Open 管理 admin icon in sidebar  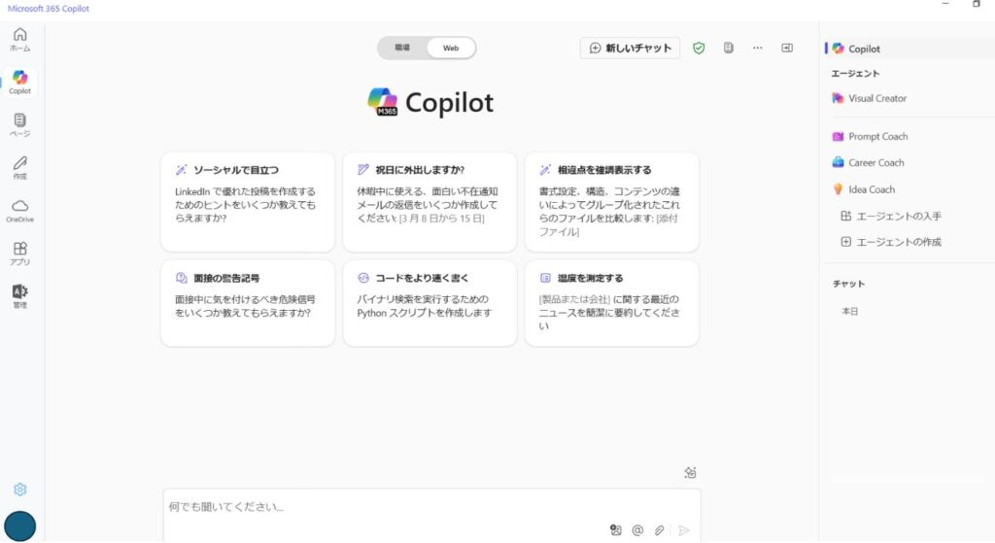pos(19,296)
